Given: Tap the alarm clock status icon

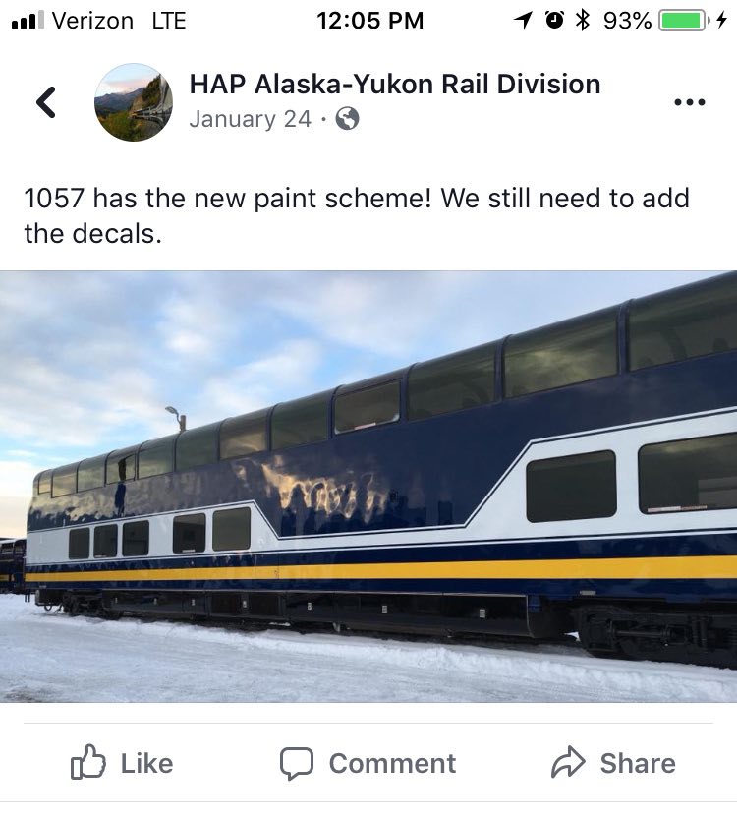Looking at the screenshot, I should point(554,21).
